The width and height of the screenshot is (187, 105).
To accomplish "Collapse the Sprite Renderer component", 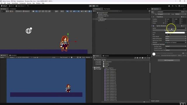I will point(152,26).
